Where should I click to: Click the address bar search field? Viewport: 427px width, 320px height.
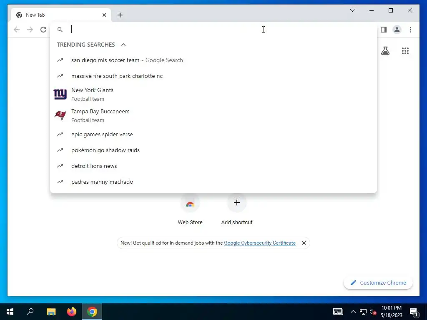(213, 30)
